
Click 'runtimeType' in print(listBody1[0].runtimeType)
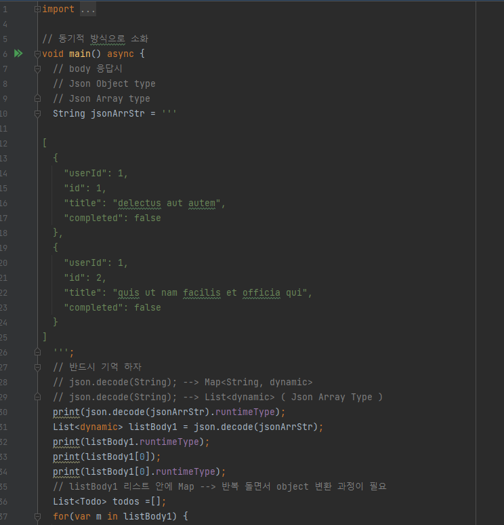pos(186,471)
